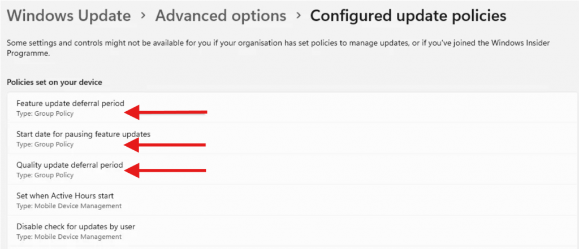Open Advanced options breadcrumb link
The image size is (579, 249).
coord(221,16)
